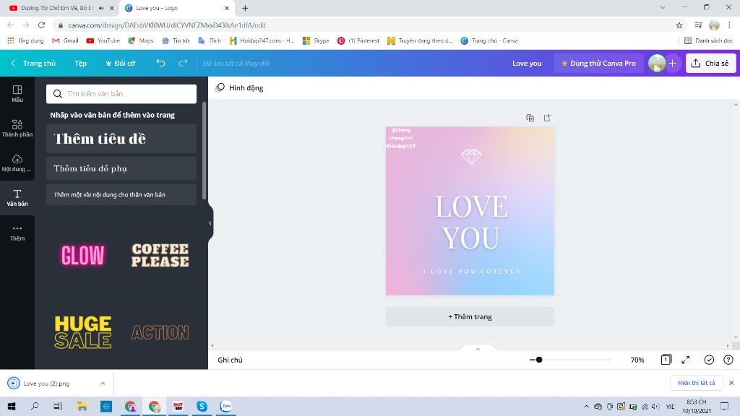Screen dimensions: 740x416
Task: Select the Văn bản text tab
Action: pyautogui.click(x=17, y=198)
